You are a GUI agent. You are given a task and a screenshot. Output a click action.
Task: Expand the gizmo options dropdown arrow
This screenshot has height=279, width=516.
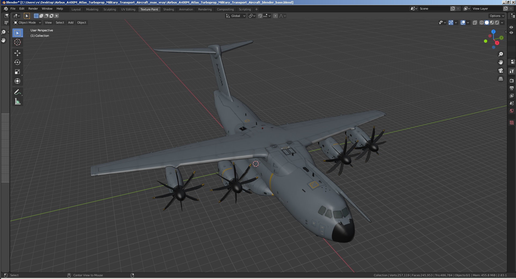click(456, 23)
